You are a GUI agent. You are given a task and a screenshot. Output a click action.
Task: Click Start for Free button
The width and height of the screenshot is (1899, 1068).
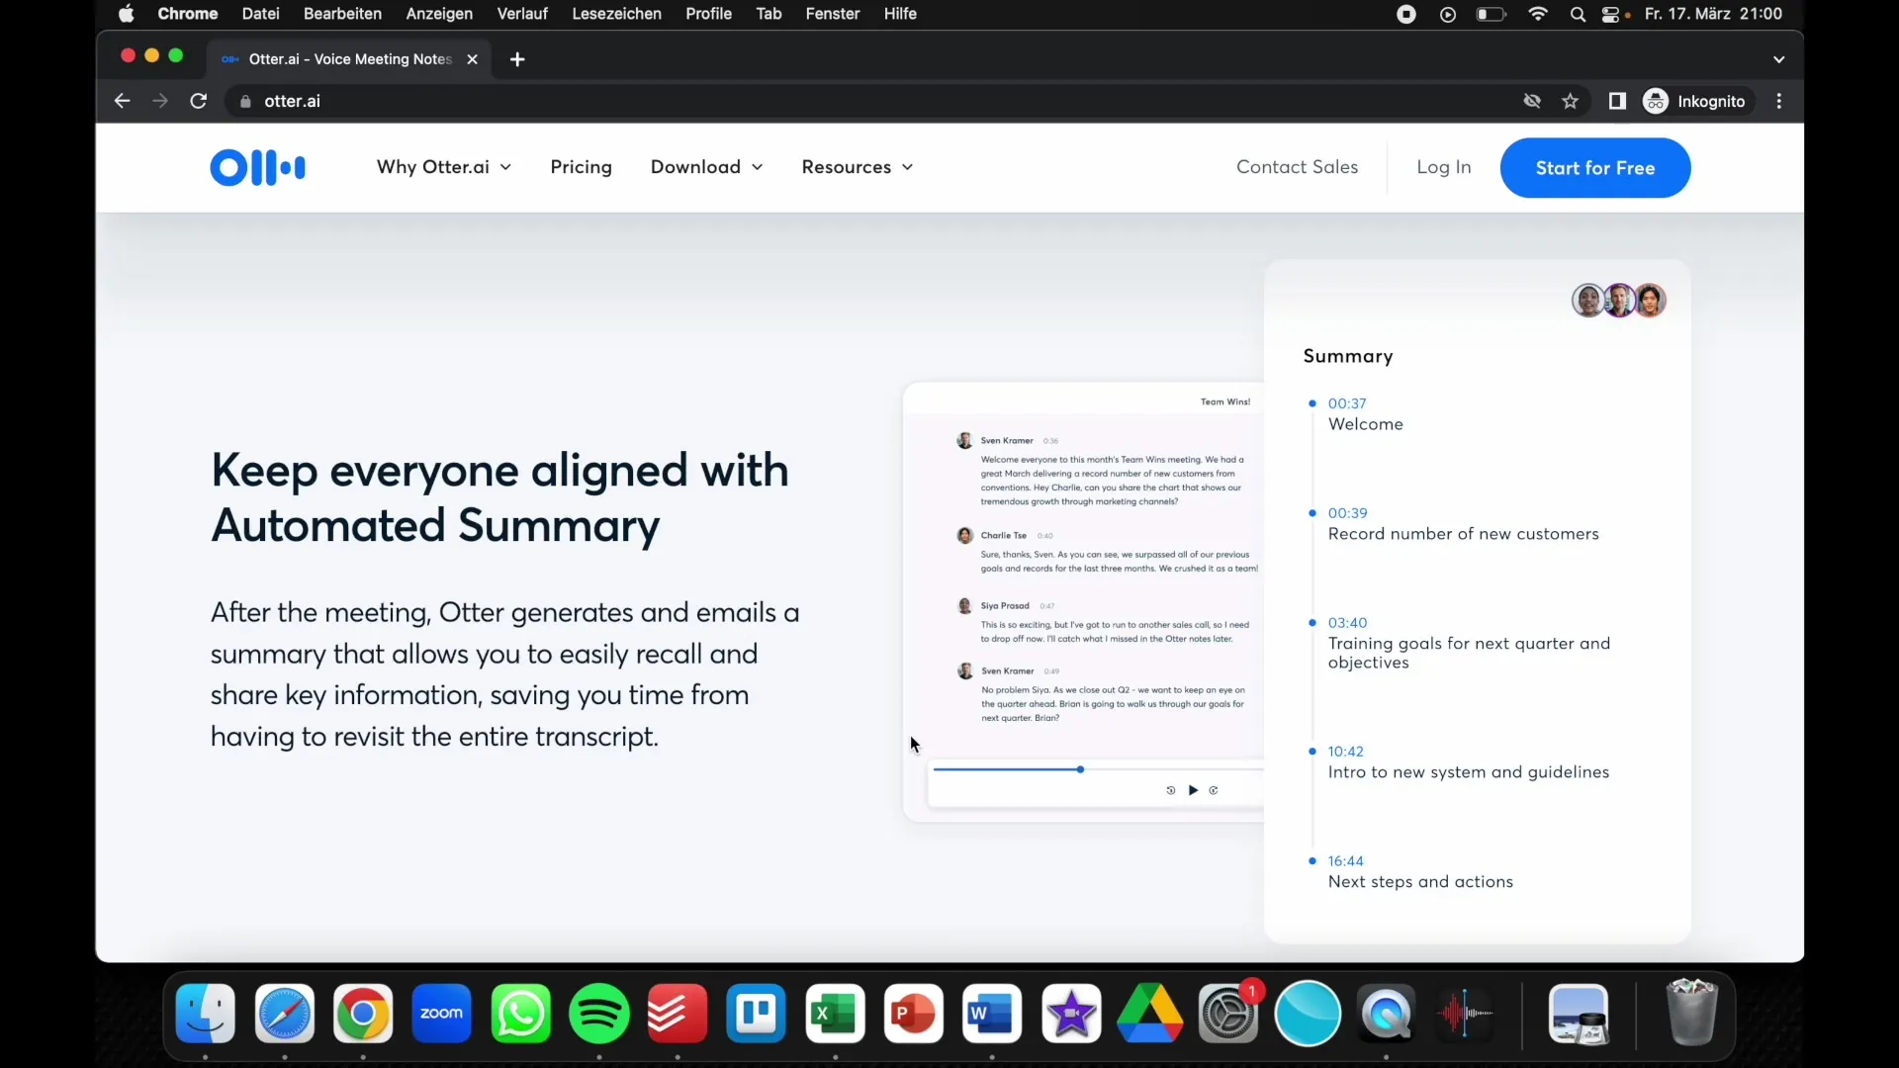click(1594, 168)
